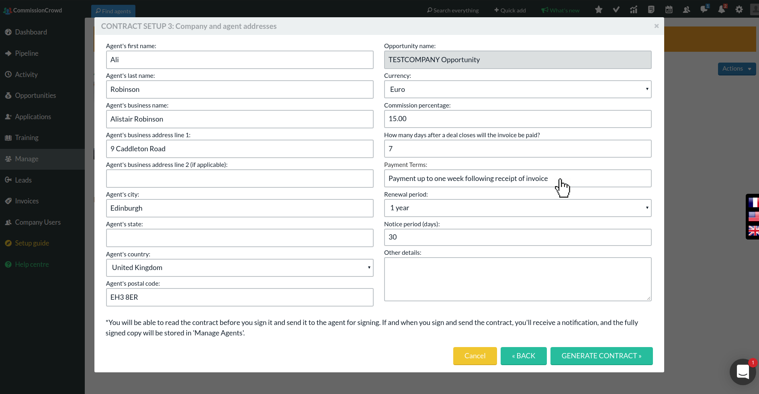Screen dimensions: 759x394
Task: Cancel the contract setup
Action: [x=475, y=356]
